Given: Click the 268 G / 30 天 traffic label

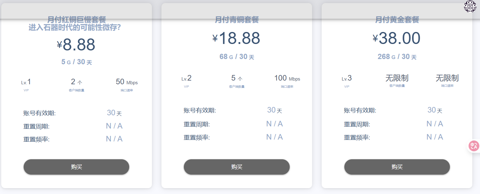Looking at the screenshot, I should coord(397,57).
